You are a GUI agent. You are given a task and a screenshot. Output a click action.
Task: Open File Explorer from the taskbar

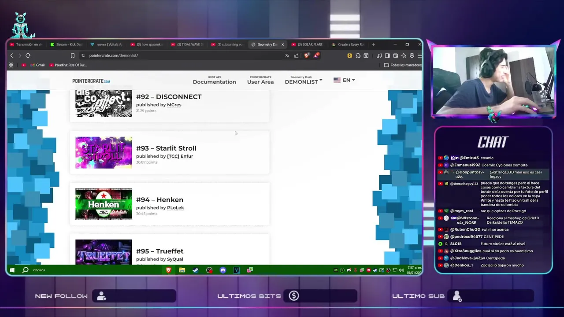pos(182,270)
